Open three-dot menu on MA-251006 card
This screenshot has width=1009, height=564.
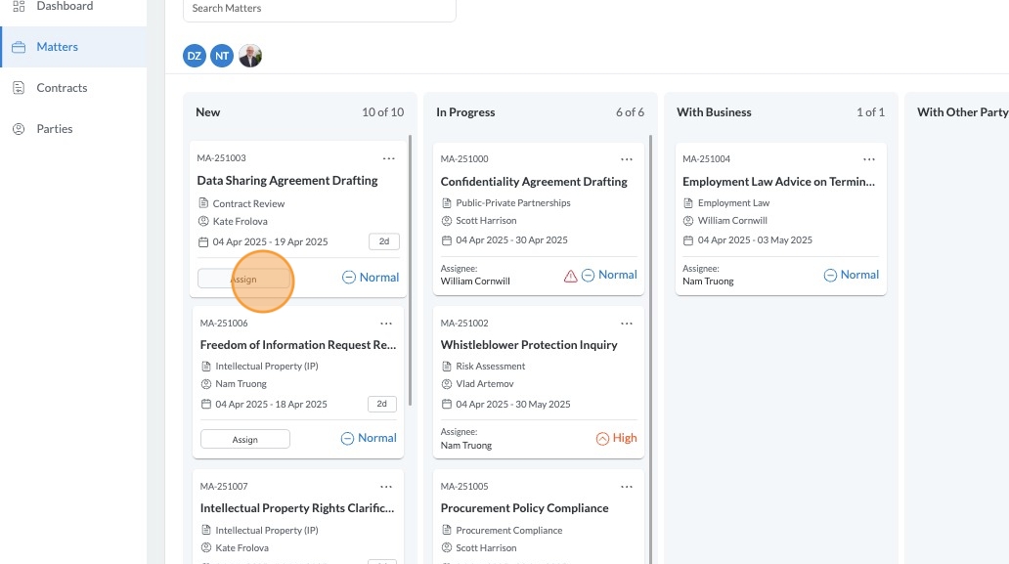click(x=386, y=324)
